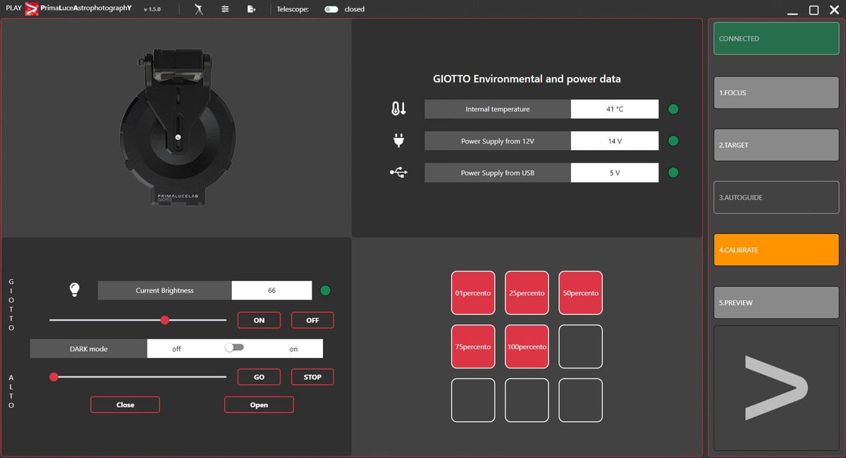Viewport: 846px width, 458px height.
Task: Click the Internal temperature value 41 °C
Action: (x=615, y=109)
